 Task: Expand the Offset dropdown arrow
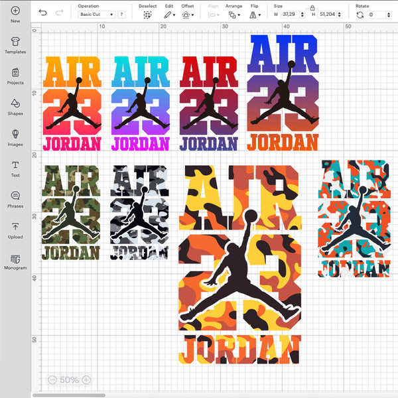pos(192,15)
